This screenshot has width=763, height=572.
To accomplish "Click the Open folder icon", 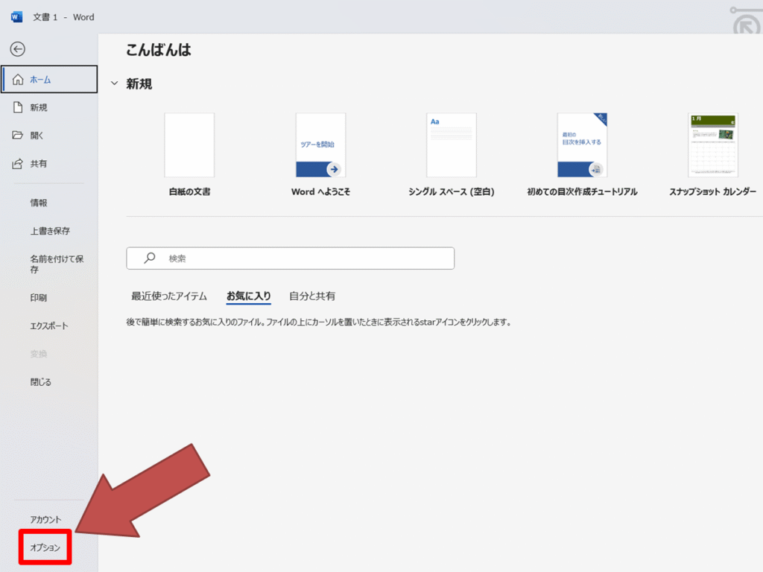I will coord(18,136).
